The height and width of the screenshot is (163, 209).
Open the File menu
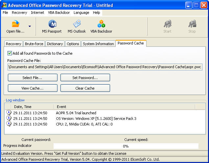[x=5, y=13]
